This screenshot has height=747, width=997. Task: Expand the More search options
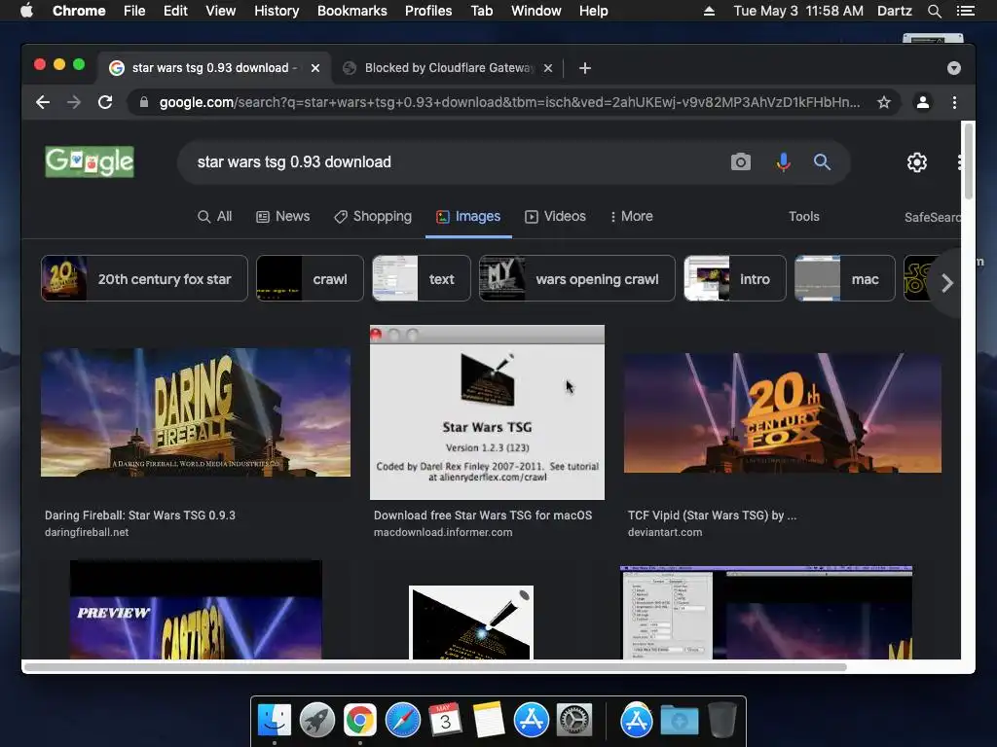pos(631,217)
